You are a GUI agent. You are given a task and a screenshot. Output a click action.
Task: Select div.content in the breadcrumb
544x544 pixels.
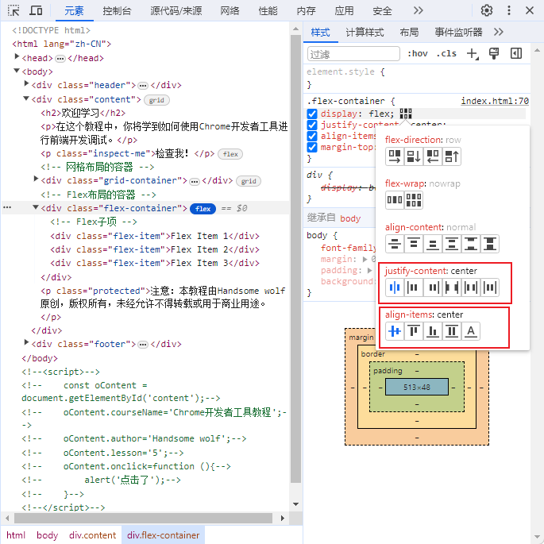click(92, 535)
